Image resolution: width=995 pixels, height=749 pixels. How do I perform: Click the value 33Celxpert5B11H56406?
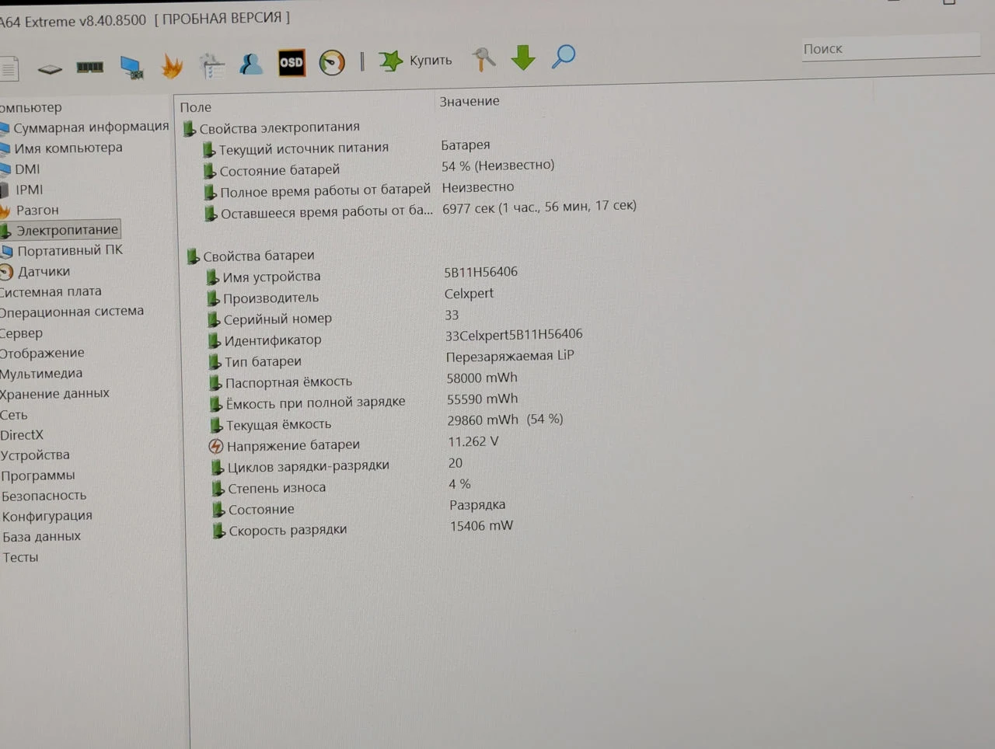(x=514, y=335)
